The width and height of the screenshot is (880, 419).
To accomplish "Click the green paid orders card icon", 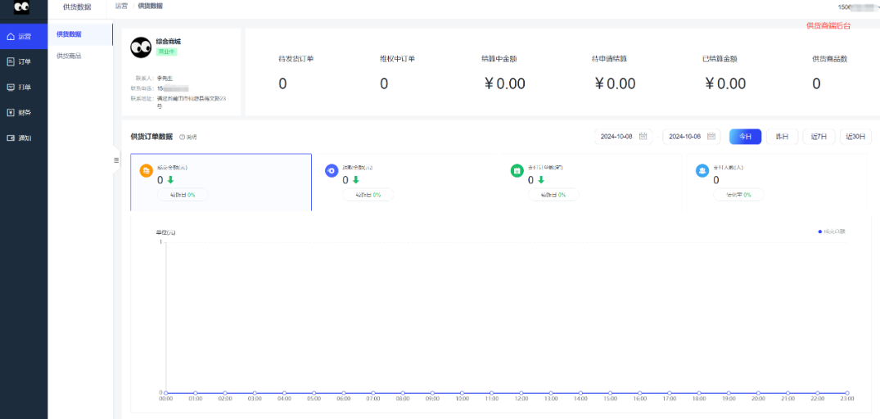I will coord(517,170).
